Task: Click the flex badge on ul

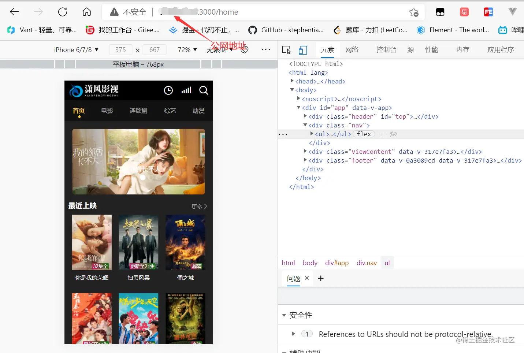Action: (x=364, y=134)
